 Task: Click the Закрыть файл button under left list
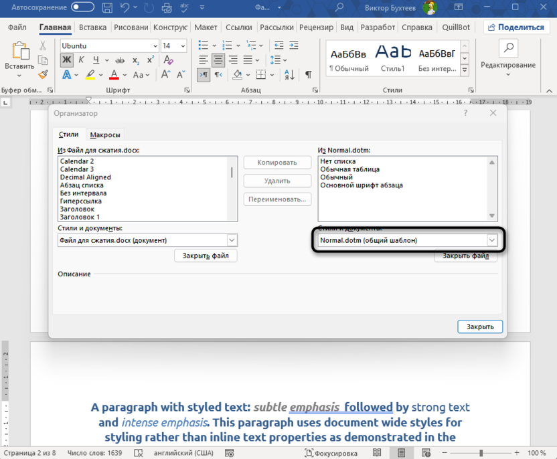pyautogui.click(x=206, y=256)
